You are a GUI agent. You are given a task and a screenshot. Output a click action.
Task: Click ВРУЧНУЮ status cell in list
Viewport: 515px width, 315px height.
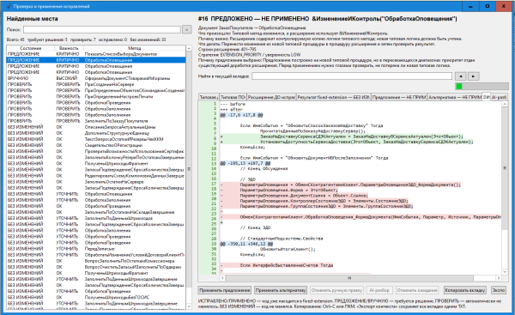tap(18, 78)
